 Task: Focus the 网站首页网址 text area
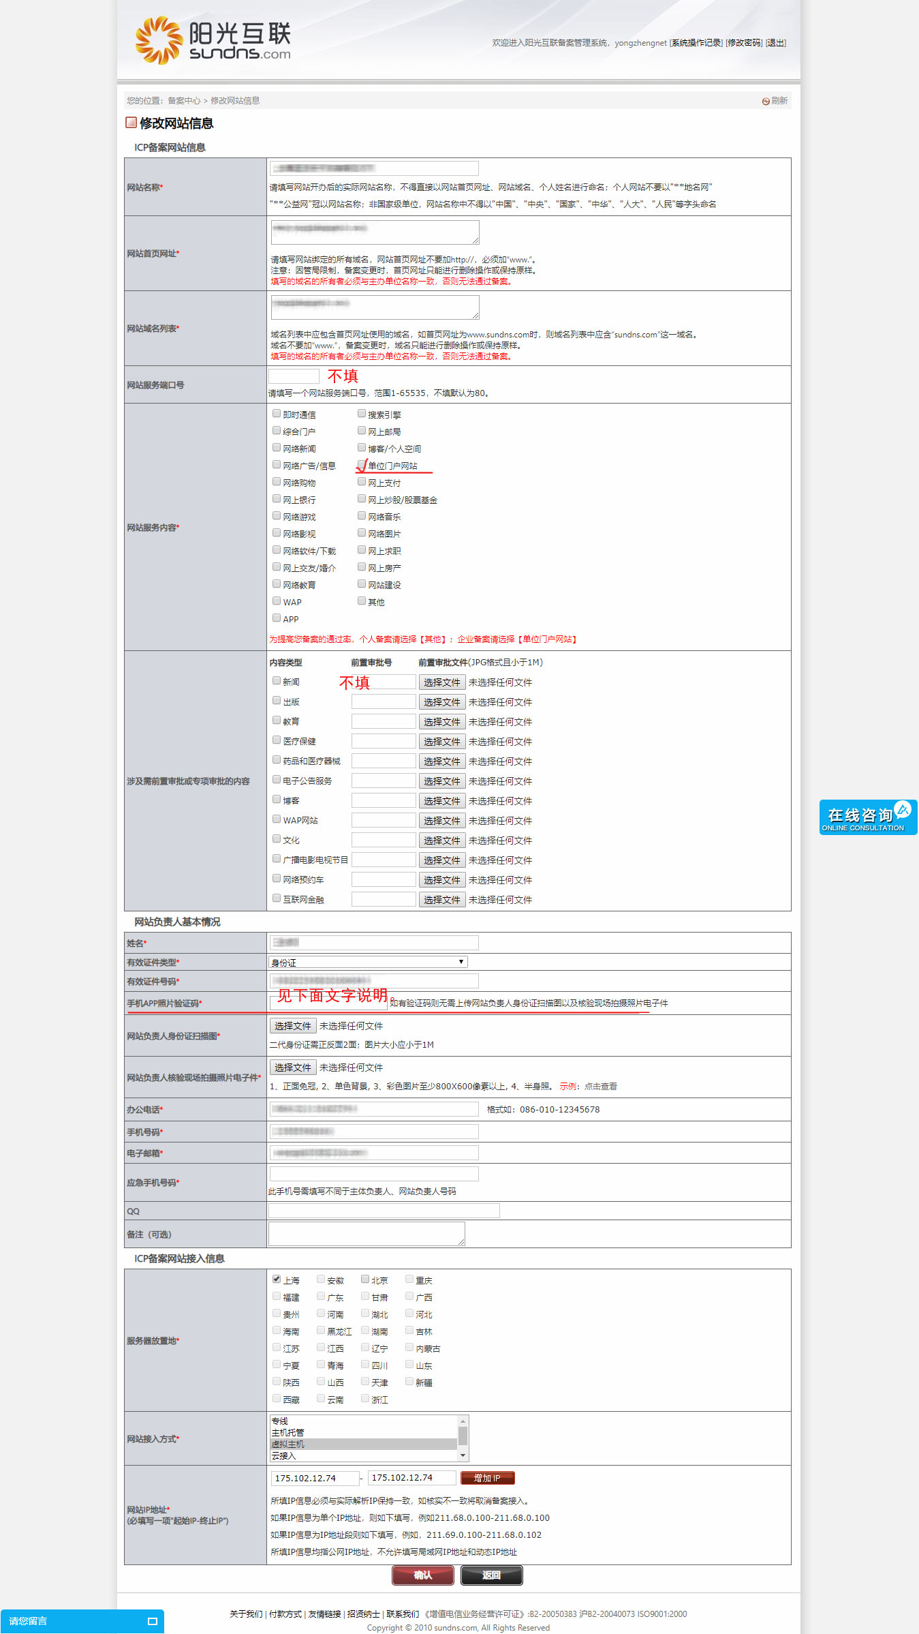(x=375, y=232)
